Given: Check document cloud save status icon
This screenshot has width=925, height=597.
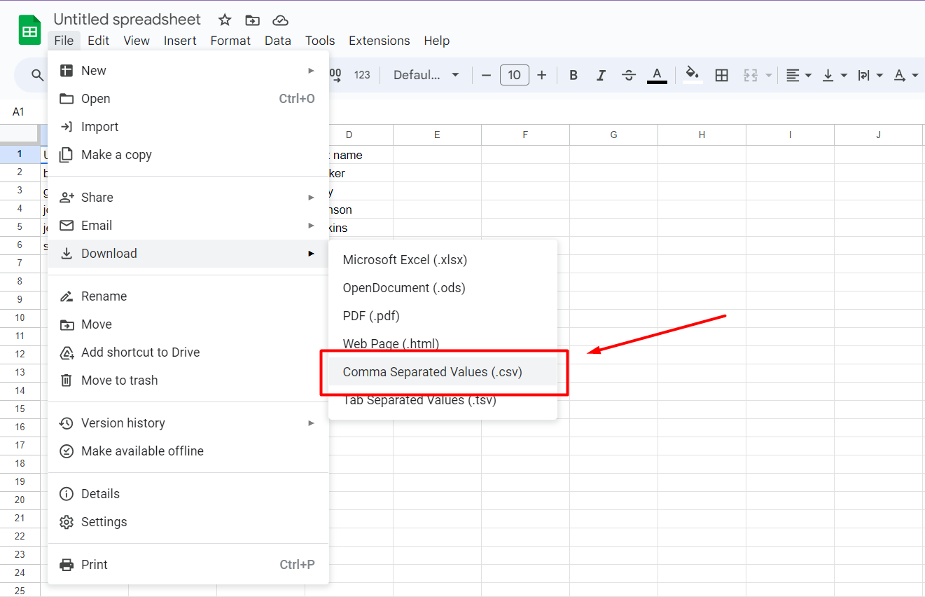Looking at the screenshot, I should coord(280,20).
